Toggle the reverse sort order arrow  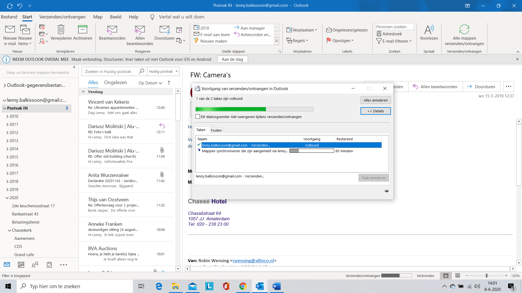(x=169, y=83)
